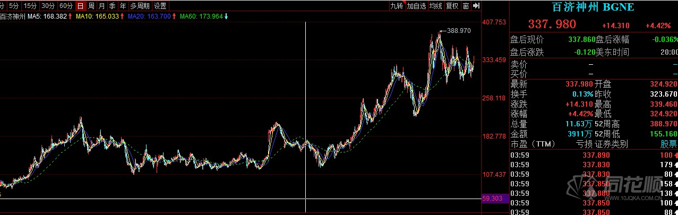The width and height of the screenshot is (678, 215).
Task: Select the 年 yearly chart tab
Action: click(123, 6)
